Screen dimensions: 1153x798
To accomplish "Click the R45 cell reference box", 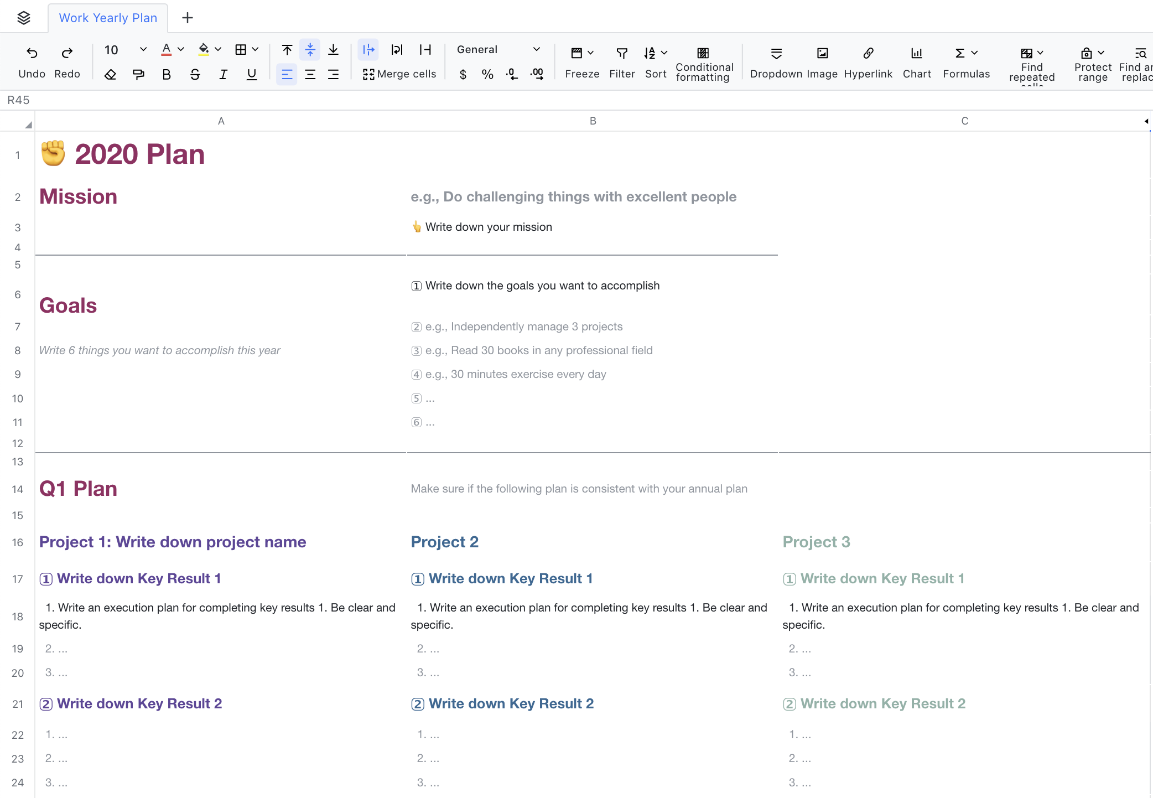I will (18, 100).
